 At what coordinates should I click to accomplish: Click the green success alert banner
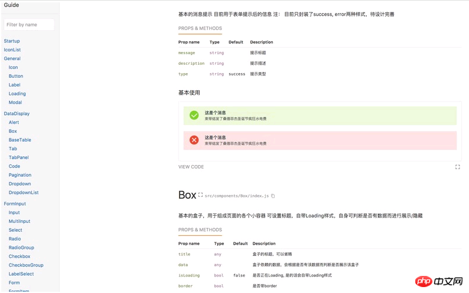pyautogui.click(x=320, y=116)
